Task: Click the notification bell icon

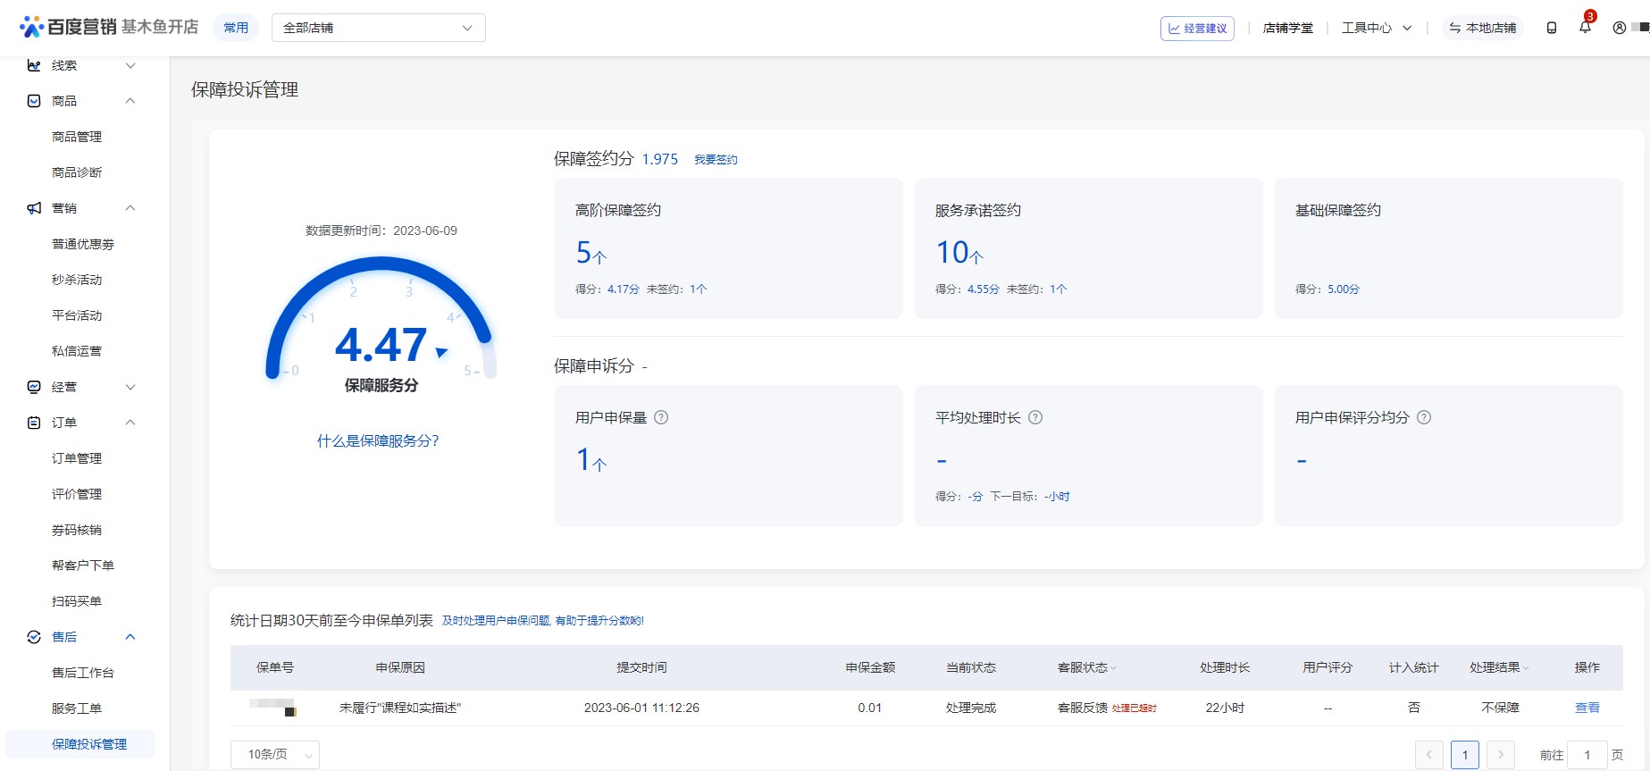Action: coord(1585,28)
